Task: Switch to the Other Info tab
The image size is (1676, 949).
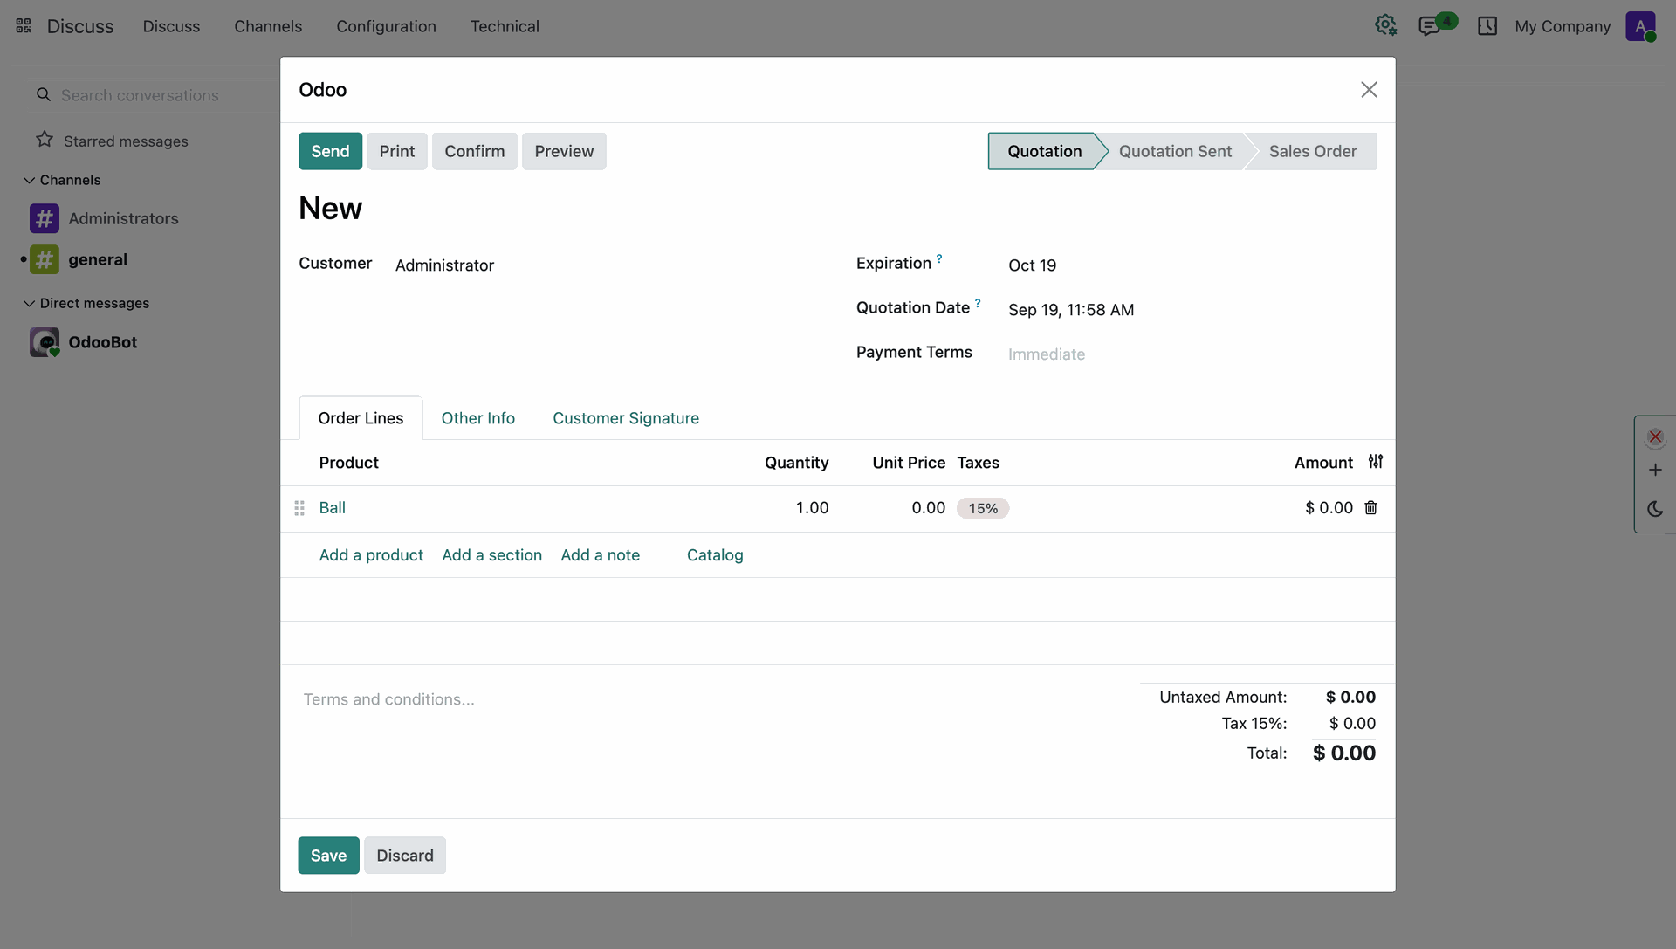Action: tap(477, 418)
